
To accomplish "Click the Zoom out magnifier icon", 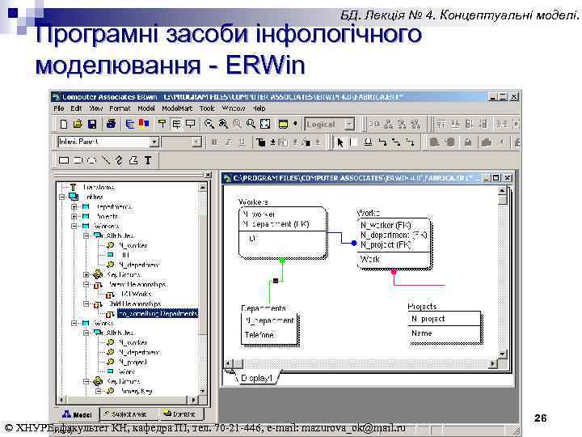I will click(209, 124).
